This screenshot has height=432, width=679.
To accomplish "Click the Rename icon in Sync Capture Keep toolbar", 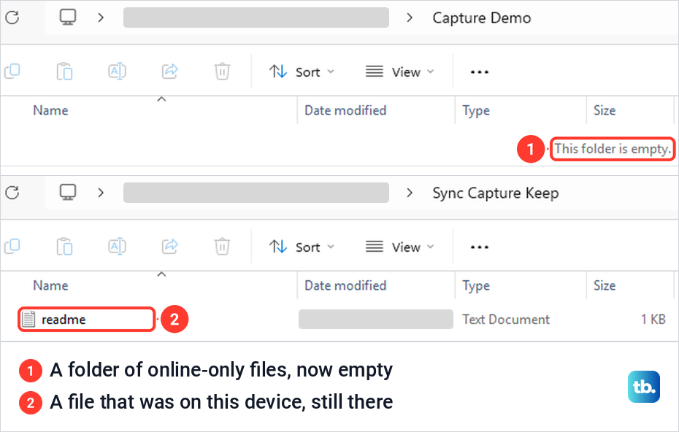I will coord(117,247).
